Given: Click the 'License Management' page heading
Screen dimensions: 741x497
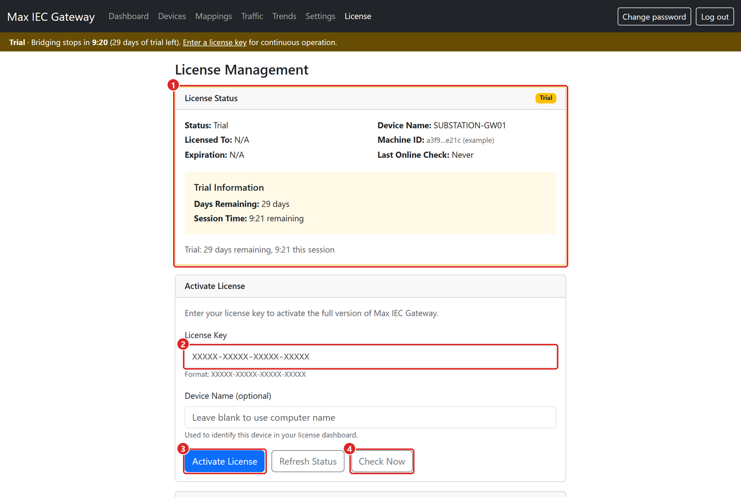Looking at the screenshot, I should pyautogui.click(x=241, y=70).
